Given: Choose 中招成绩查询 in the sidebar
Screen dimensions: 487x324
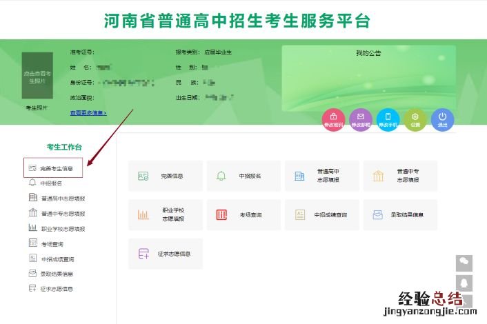Looking at the screenshot, I should [x=57, y=259].
